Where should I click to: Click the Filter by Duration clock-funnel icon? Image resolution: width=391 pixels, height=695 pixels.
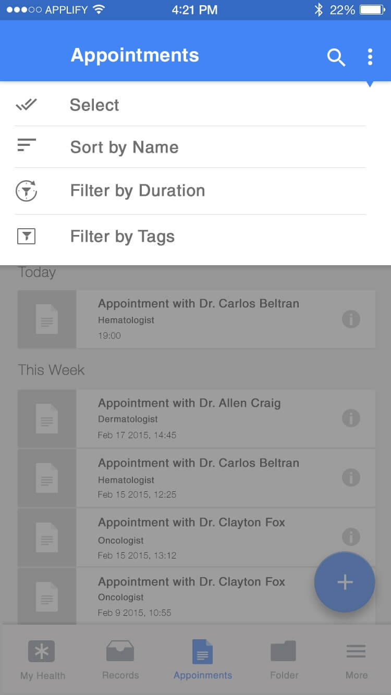tap(26, 191)
